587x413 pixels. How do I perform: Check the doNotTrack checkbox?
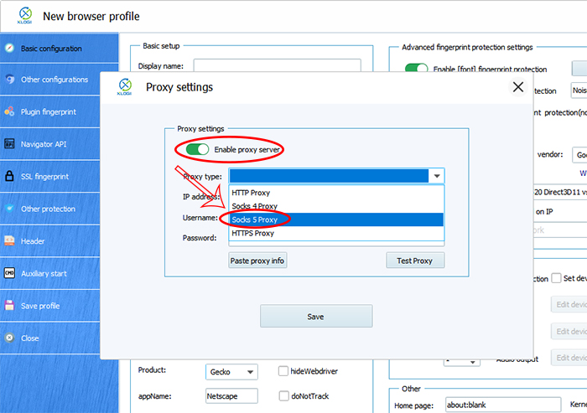[283, 395]
